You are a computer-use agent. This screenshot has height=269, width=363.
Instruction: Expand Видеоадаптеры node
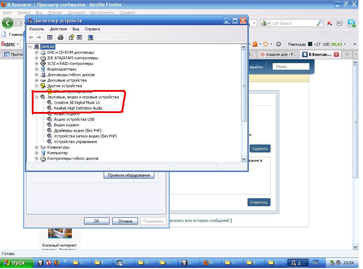[36, 69]
